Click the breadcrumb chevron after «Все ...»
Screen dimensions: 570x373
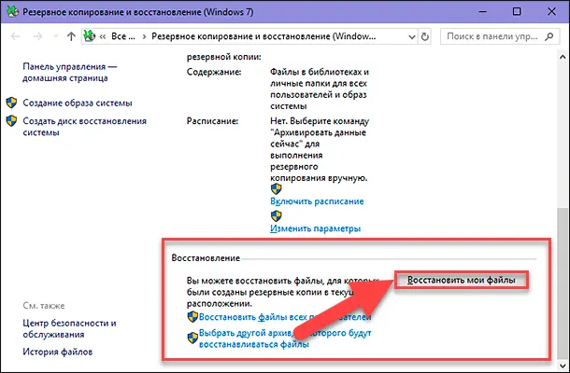pyautogui.click(x=144, y=36)
